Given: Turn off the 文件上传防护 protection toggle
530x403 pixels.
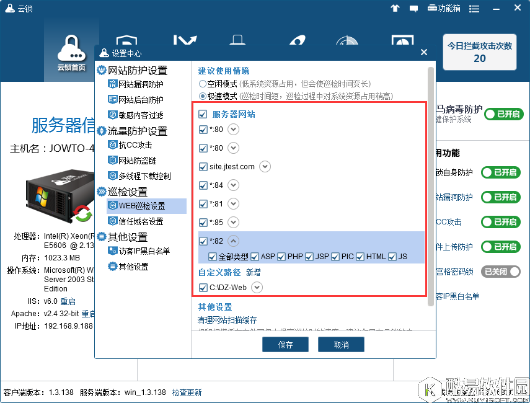Looking at the screenshot, I should tap(500, 247).
